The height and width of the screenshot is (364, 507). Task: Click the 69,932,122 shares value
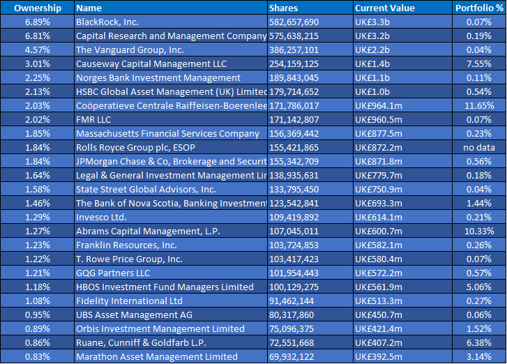point(292,356)
